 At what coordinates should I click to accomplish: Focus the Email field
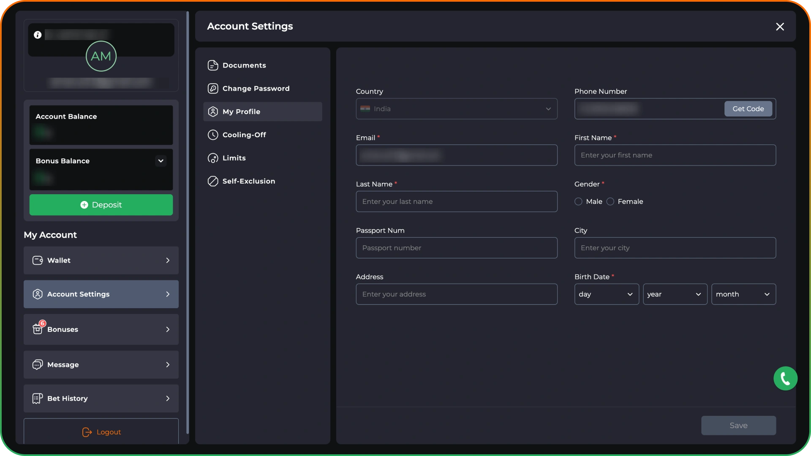click(x=457, y=155)
